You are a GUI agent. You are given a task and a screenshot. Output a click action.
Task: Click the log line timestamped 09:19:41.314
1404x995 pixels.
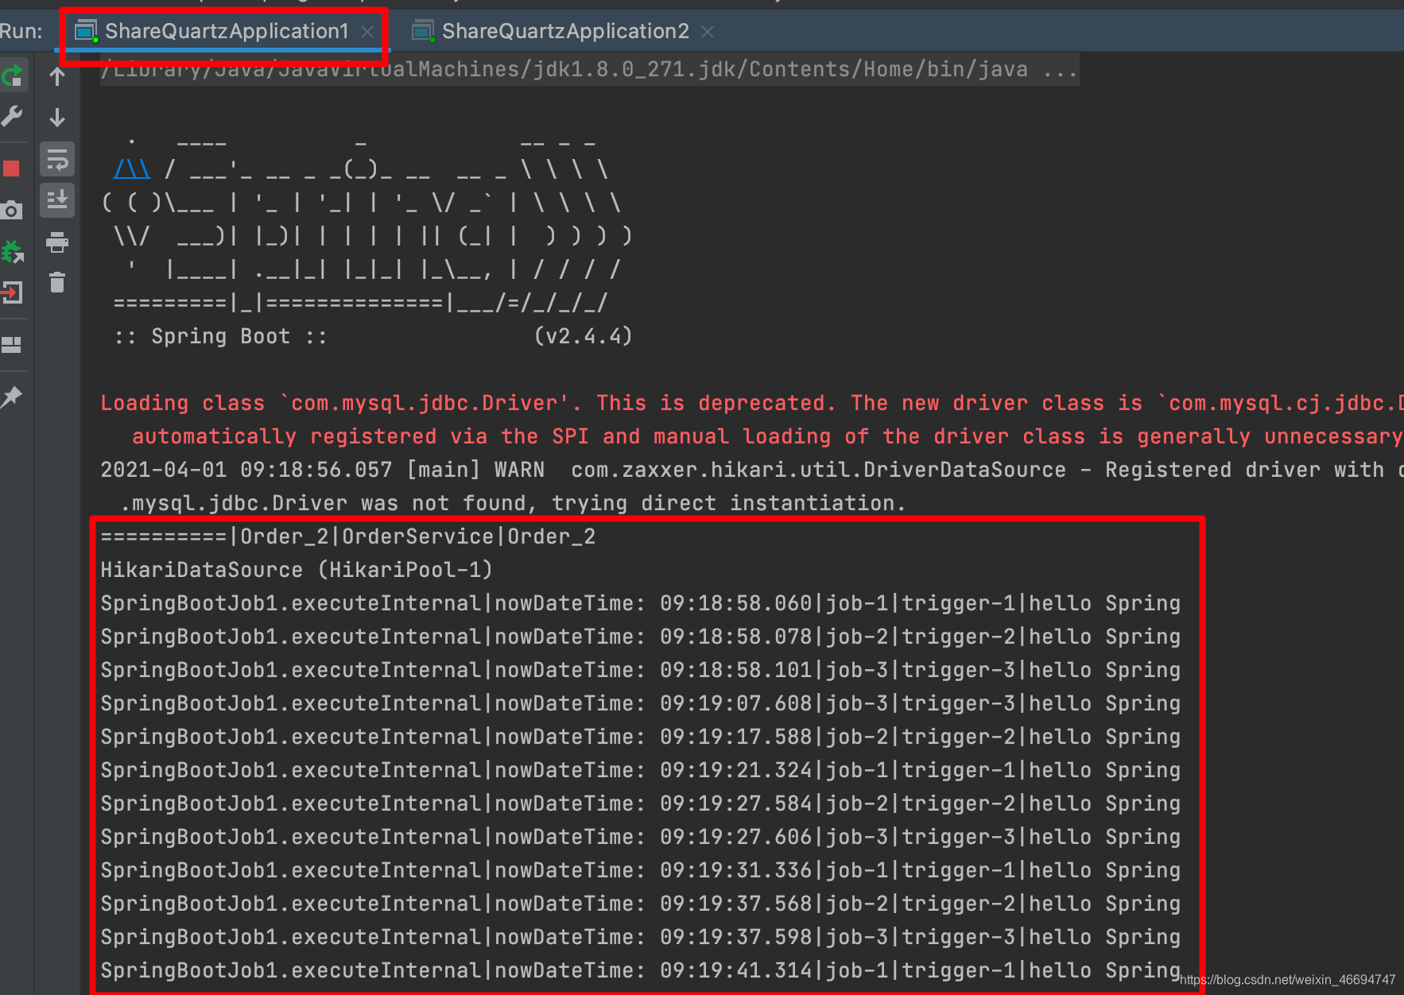[x=640, y=970]
